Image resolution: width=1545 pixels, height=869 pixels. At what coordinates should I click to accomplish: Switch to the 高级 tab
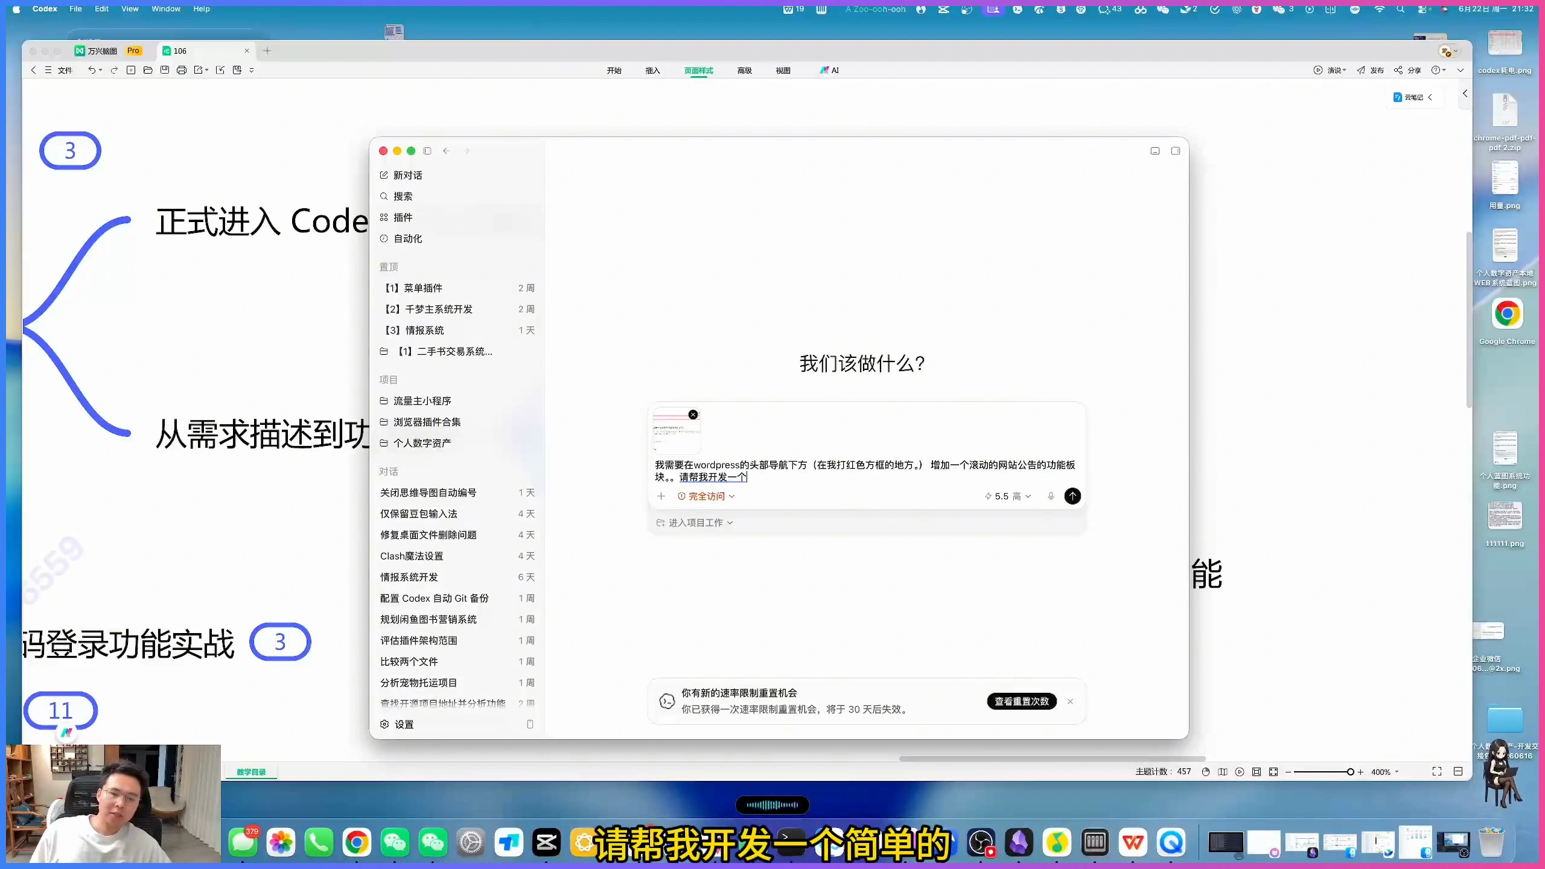click(745, 71)
